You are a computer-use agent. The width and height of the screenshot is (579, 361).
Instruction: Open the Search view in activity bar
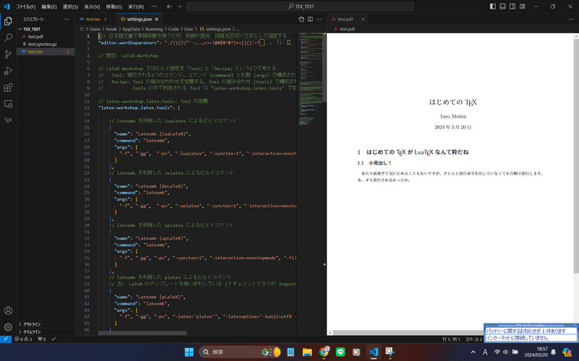tap(8, 38)
